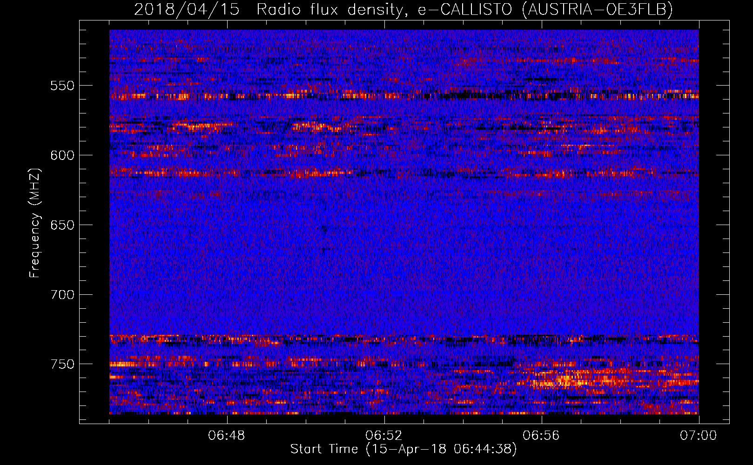Click the 600 frequency tick label
Viewport: 753px width, 465px height.
[x=62, y=155]
